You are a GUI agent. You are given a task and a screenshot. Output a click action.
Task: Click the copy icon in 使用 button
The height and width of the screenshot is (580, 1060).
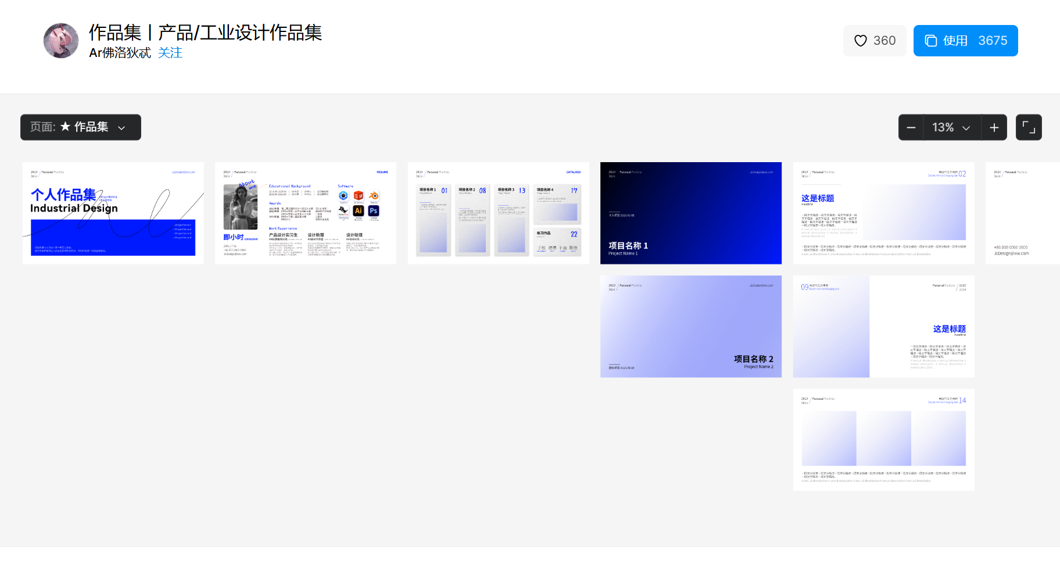(931, 41)
